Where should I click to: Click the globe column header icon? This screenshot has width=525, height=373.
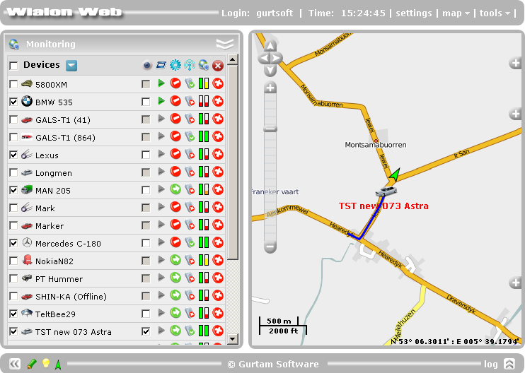point(204,65)
